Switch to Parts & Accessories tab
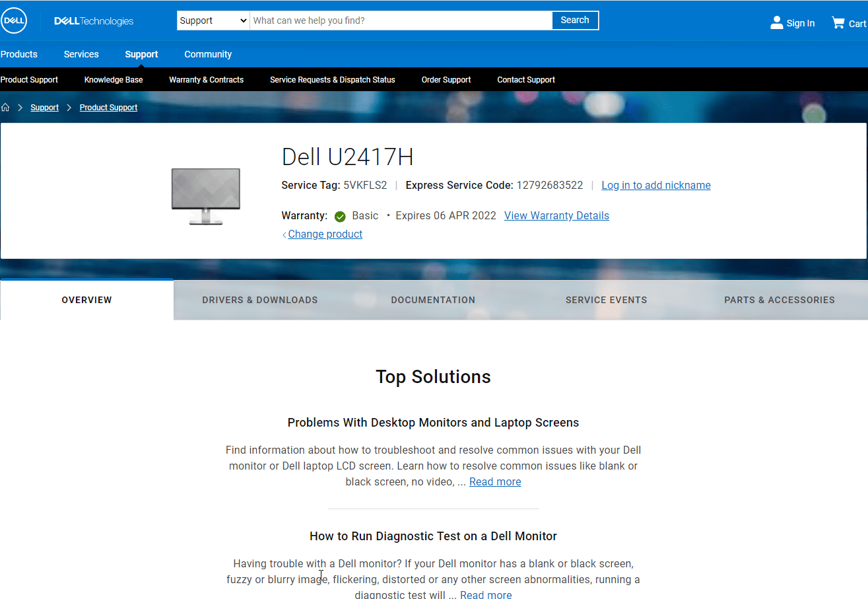This screenshot has width=868, height=599. (780, 300)
